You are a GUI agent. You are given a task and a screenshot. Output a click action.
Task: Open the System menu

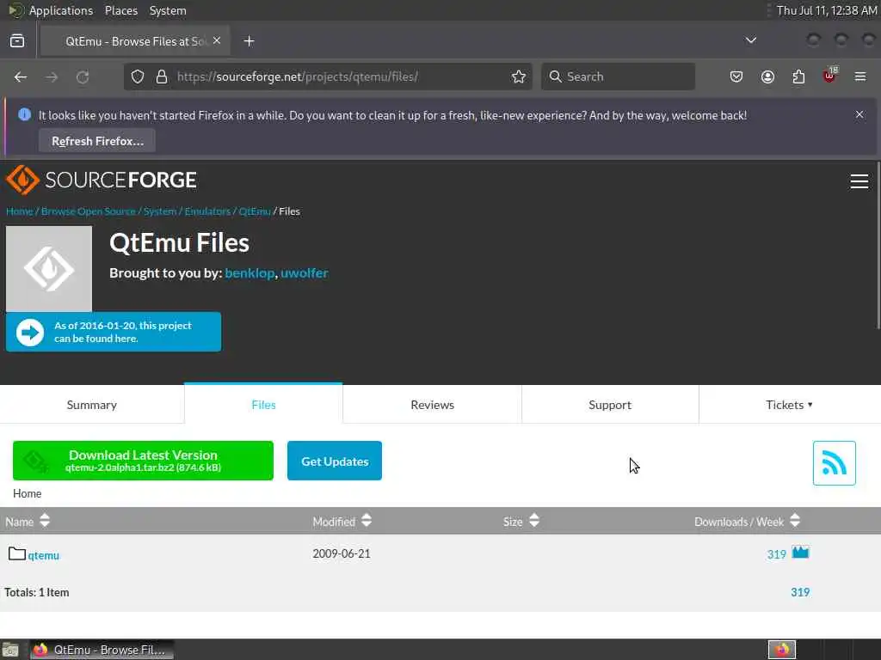click(168, 10)
